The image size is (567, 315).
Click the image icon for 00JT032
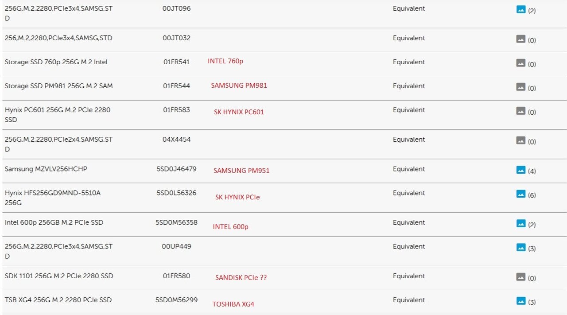click(x=521, y=39)
